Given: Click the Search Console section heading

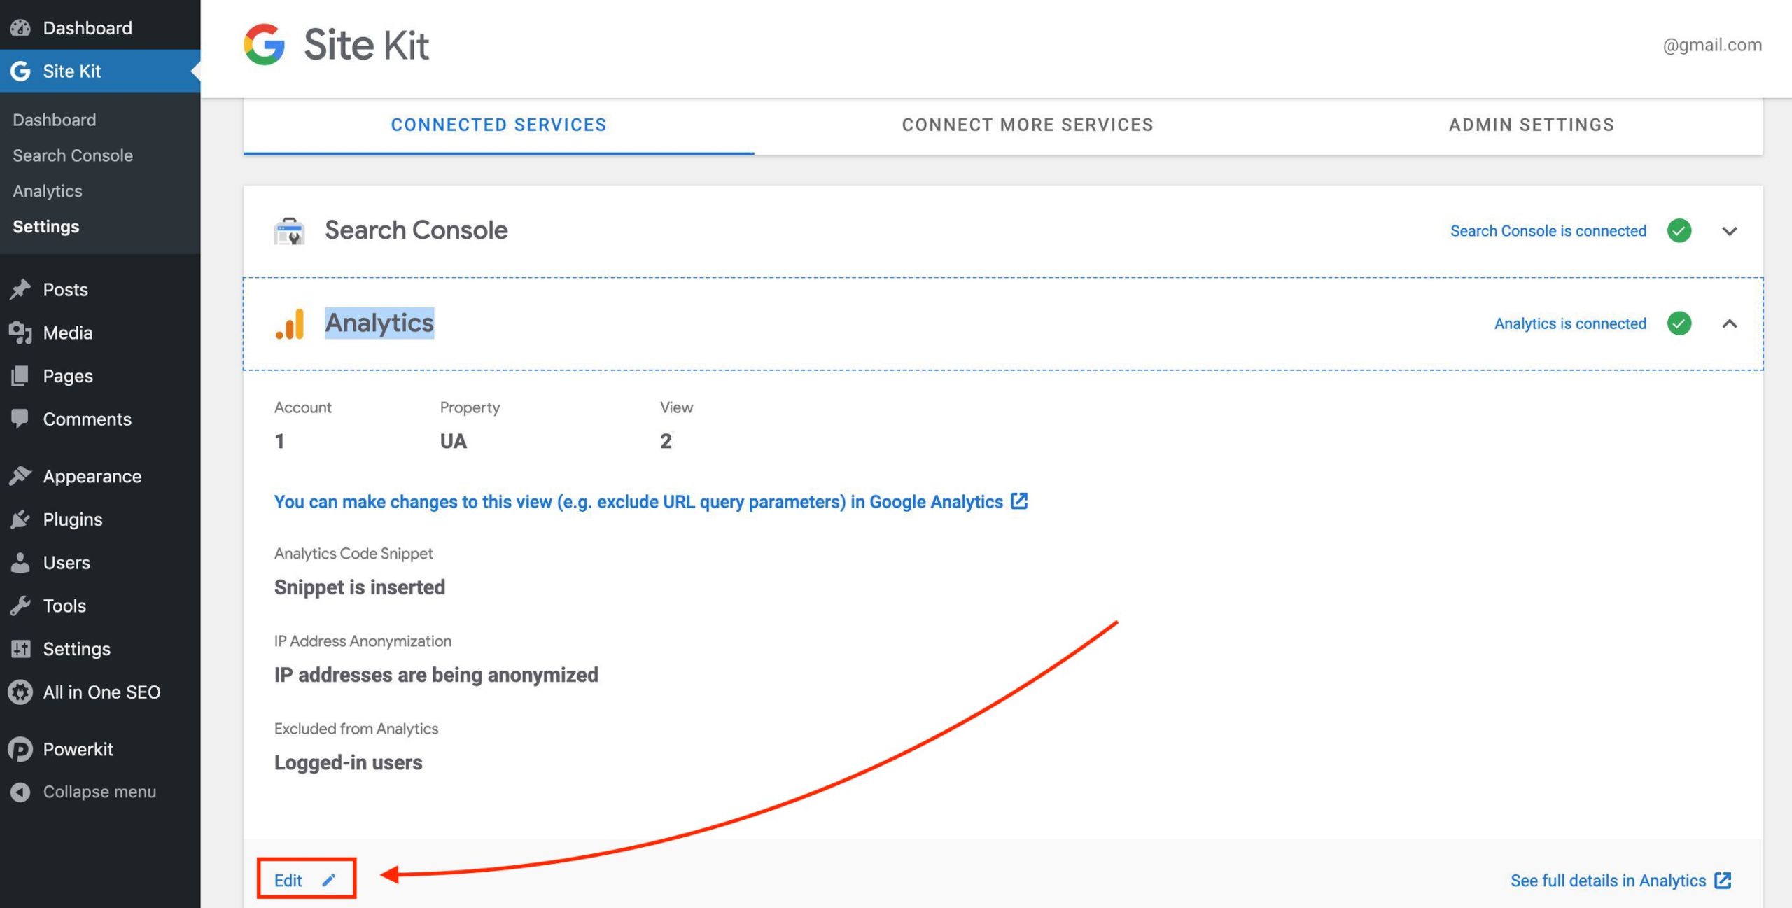Looking at the screenshot, I should click(x=416, y=230).
